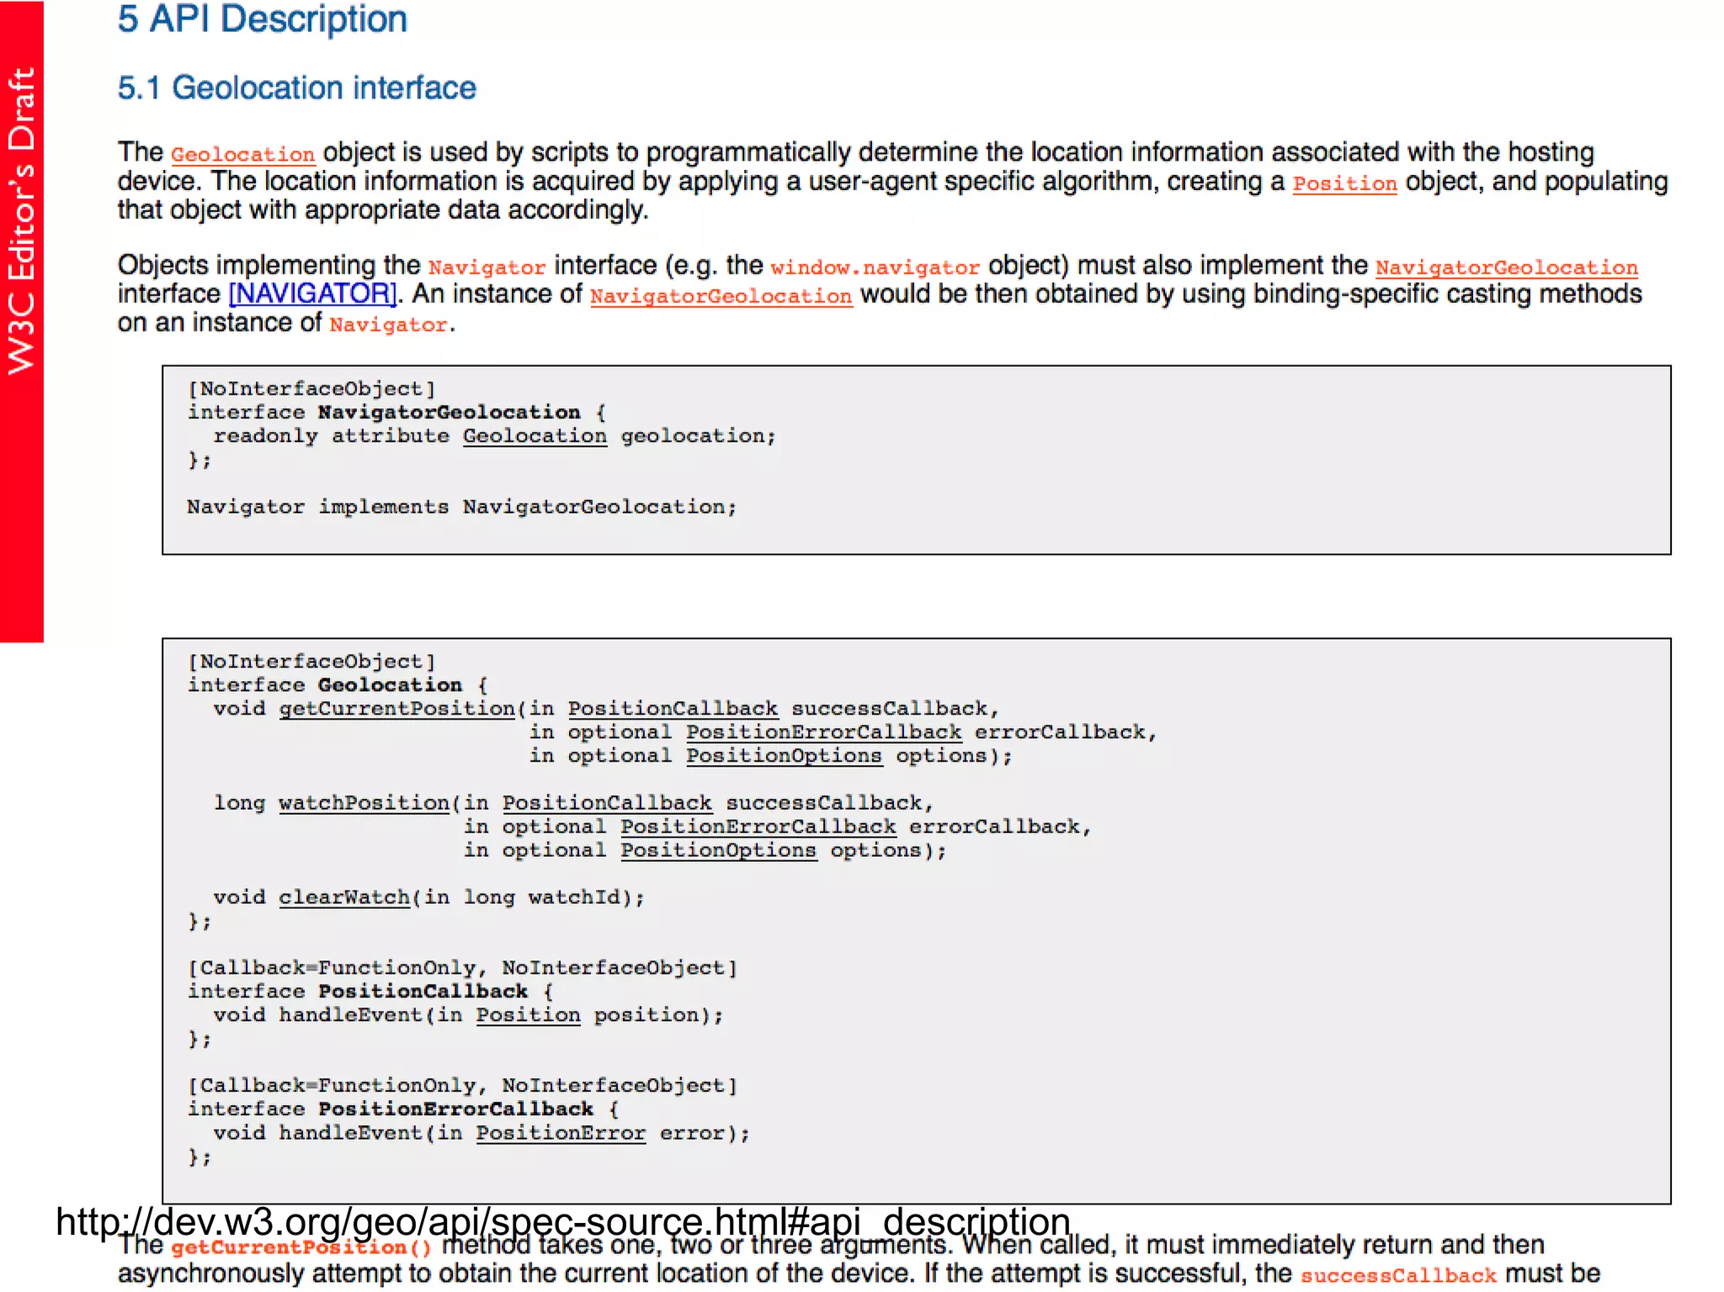Follow the Position link in first paragraph
Screen dimensions: 1724x1292
pos(1344,183)
